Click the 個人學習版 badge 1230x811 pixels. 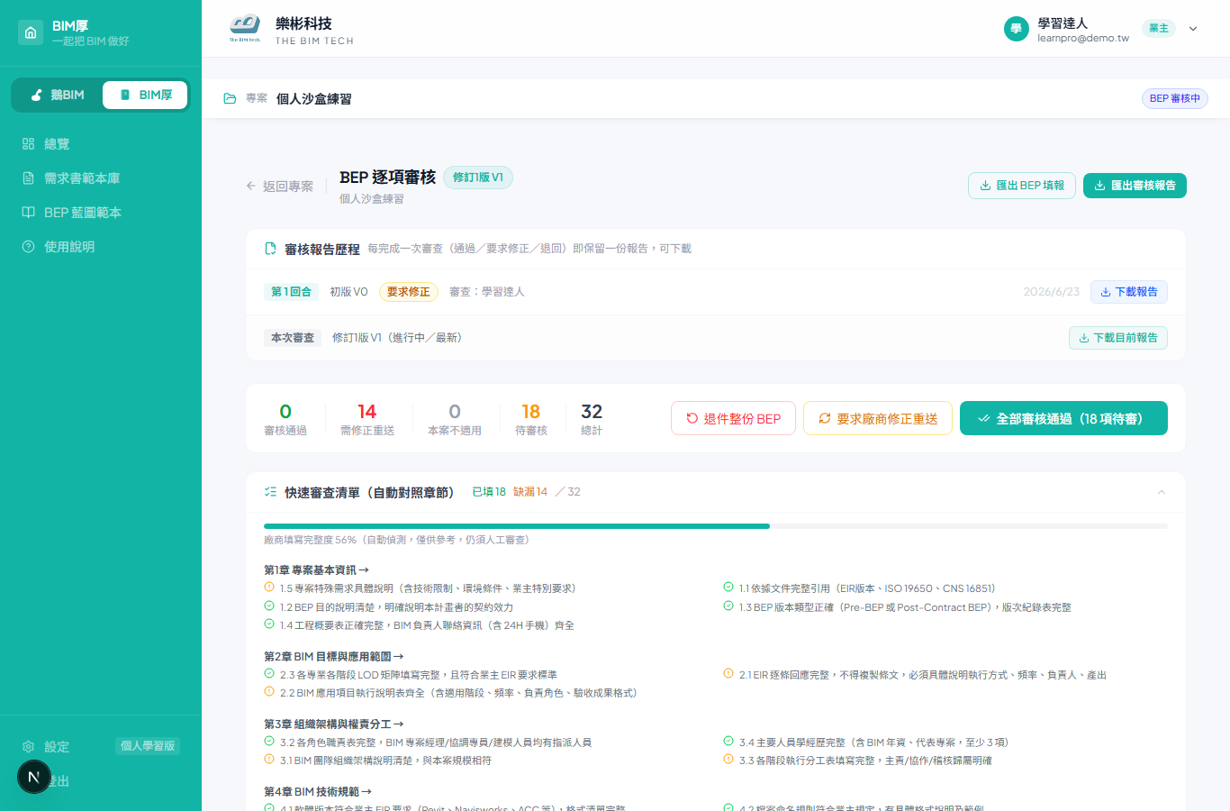coord(148,746)
